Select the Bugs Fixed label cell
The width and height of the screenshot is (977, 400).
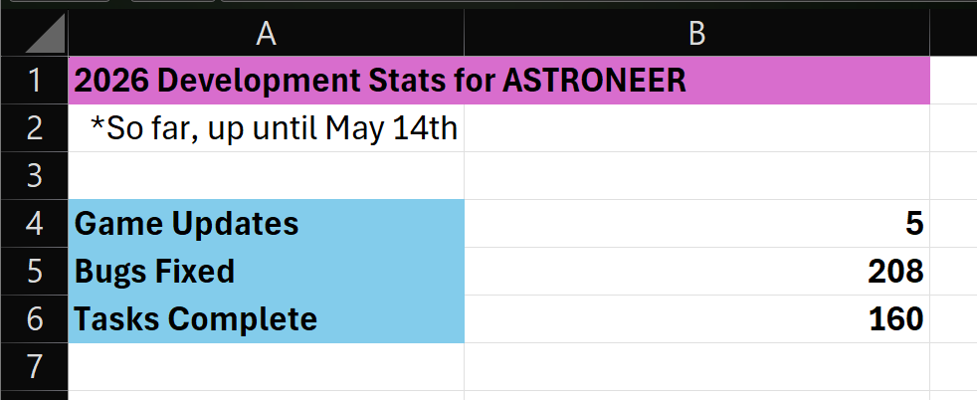(266, 272)
